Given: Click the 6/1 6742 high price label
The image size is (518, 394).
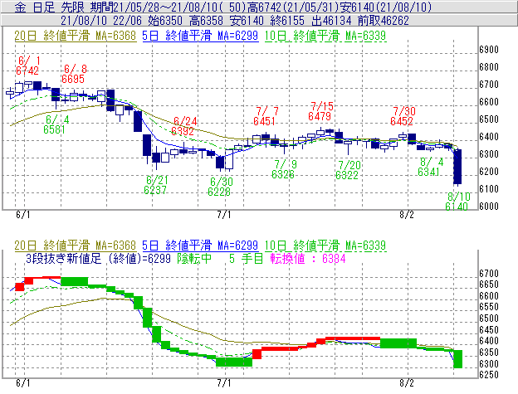Looking at the screenshot, I should click(x=27, y=66).
